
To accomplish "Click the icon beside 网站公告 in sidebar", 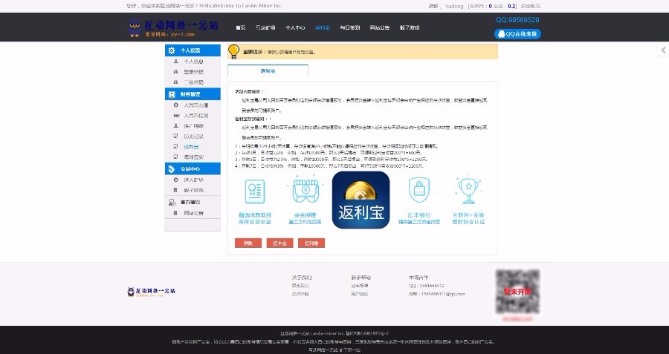I will point(175,212).
